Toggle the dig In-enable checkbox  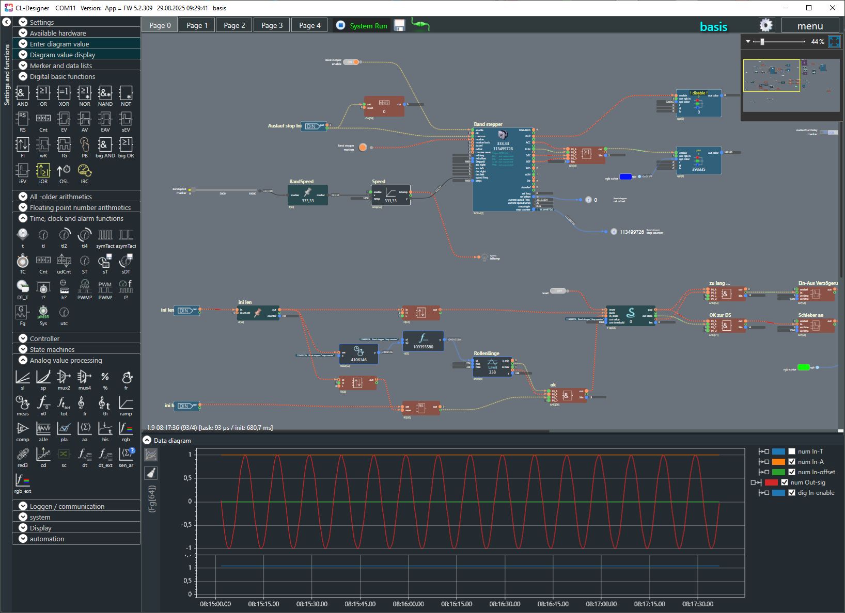791,493
